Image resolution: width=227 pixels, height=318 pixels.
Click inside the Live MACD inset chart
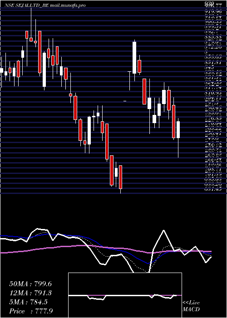click(125, 295)
